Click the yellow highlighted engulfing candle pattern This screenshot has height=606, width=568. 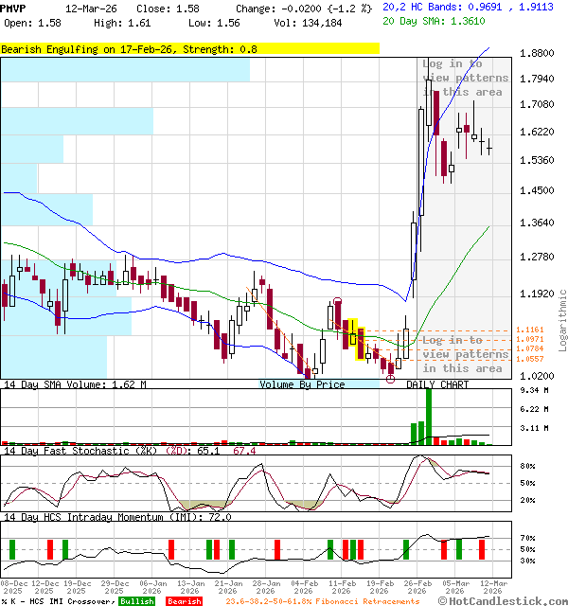(356, 340)
